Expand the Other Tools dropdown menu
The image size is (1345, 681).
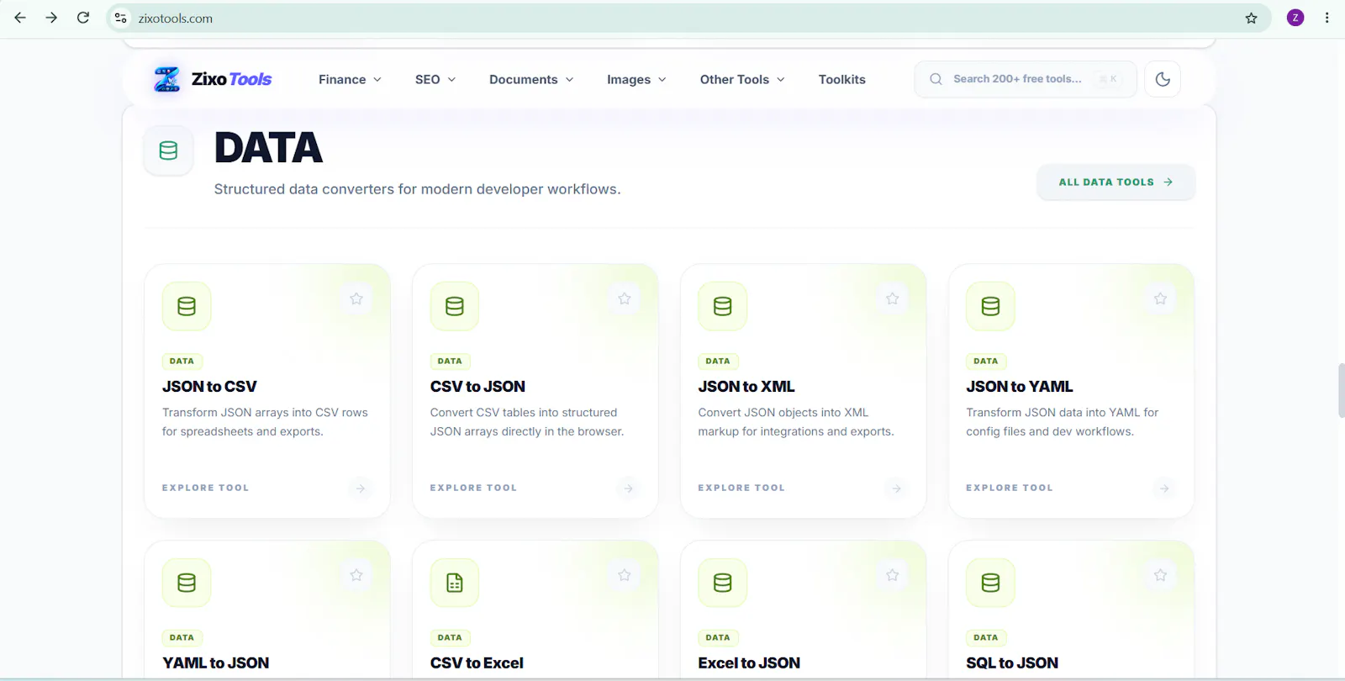(x=742, y=79)
